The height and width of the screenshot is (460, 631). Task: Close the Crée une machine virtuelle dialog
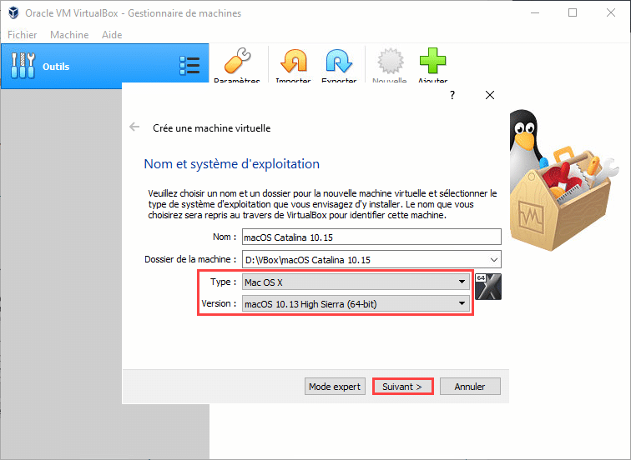pos(490,95)
